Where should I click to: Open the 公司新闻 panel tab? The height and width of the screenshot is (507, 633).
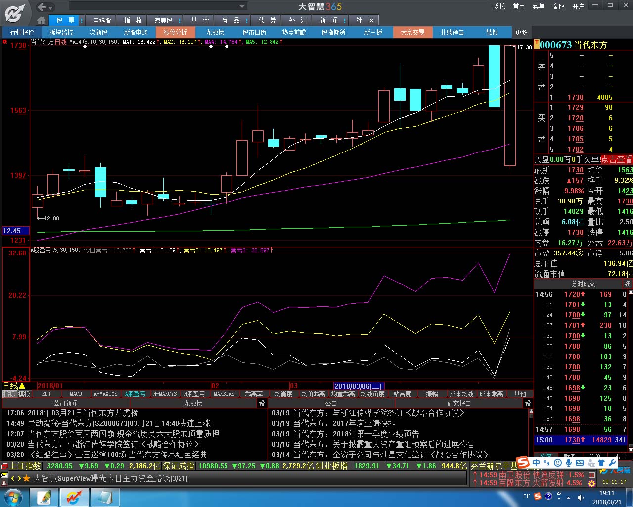66,403
